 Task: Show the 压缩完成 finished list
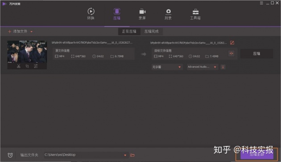pyautogui.click(x=152, y=32)
